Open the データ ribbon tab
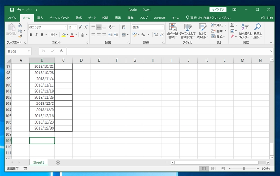The width and height of the screenshot is (280, 176). click(92, 18)
